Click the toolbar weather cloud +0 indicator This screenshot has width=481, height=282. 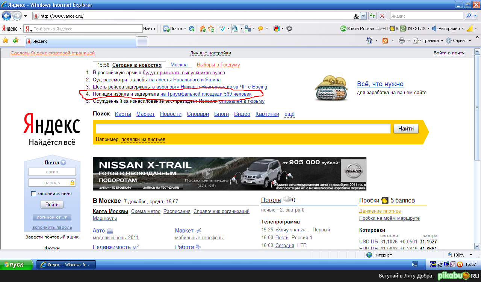click(382, 28)
